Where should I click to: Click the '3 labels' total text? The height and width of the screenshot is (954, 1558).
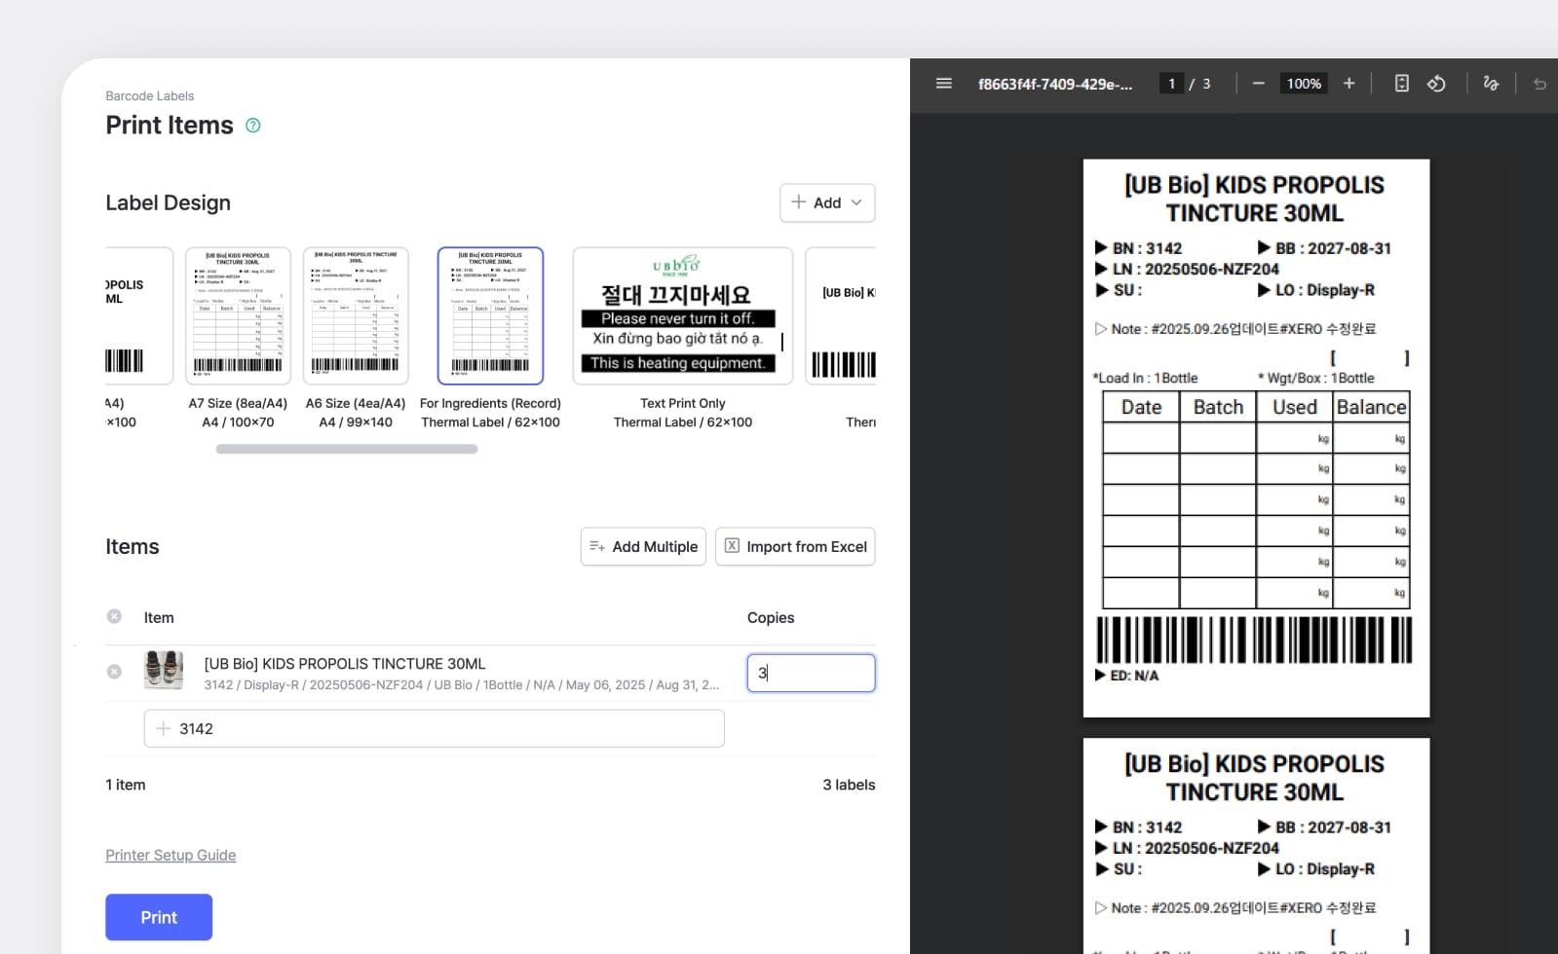tap(849, 785)
